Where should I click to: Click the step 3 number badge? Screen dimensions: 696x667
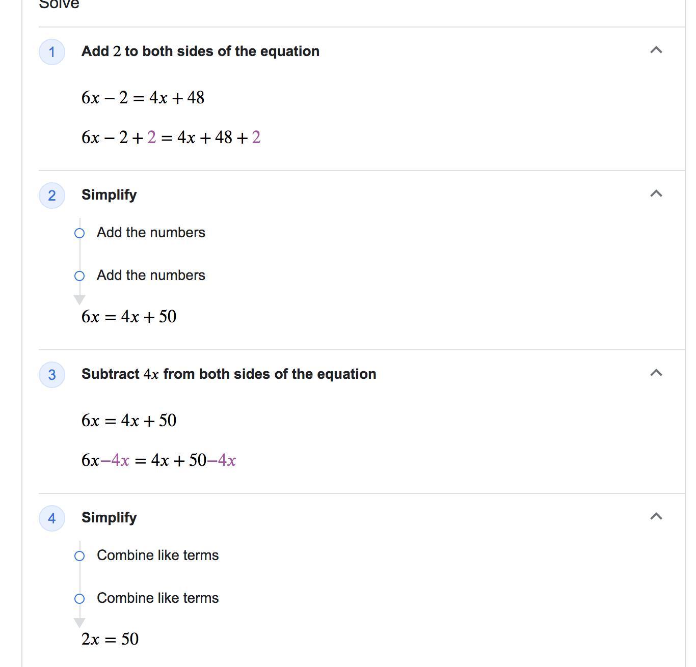(x=52, y=375)
